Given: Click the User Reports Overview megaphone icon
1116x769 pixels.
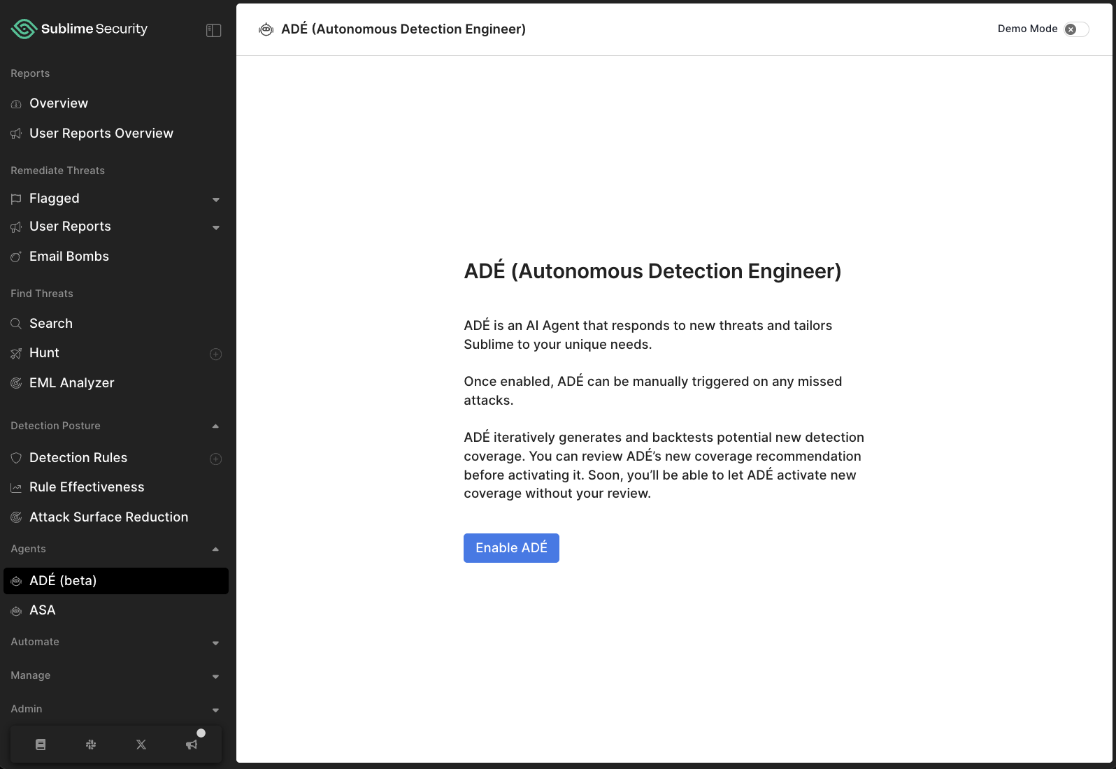Looking at the screenshot, I should [x=16, y=134].
